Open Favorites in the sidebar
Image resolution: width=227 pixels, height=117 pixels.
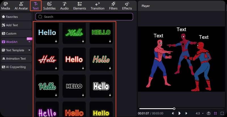[x=16, y=17]
